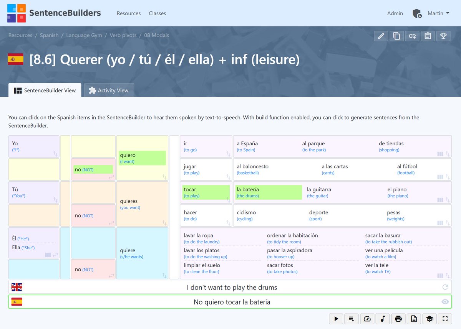Click the UK flag on the English sentence
The image size is (461, 329).
click(x=17, y=287)
